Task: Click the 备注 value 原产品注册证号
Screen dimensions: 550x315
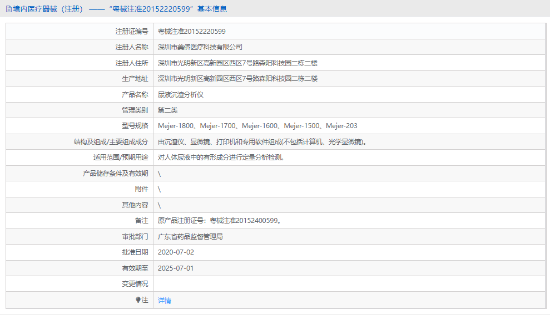Action: [219, 221]
